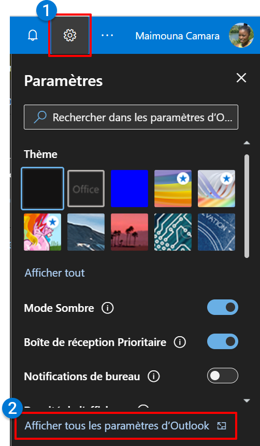Click the scroll-up arrow of settings panel
The image size is (260, 446).
coord(247,142)
